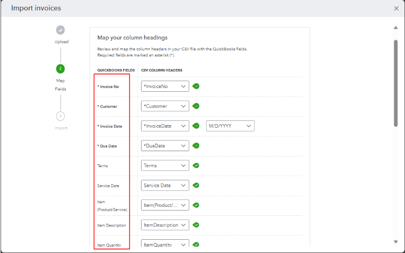Click the green checkmark next to InvoiceDate dropdown
Image resolution: width=405 pixels, height=253 pixels.
coord(196,126)
